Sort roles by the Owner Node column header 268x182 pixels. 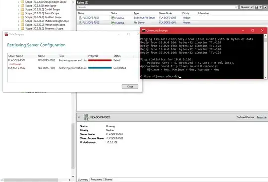pyautogui.click(x=165, y=13)
